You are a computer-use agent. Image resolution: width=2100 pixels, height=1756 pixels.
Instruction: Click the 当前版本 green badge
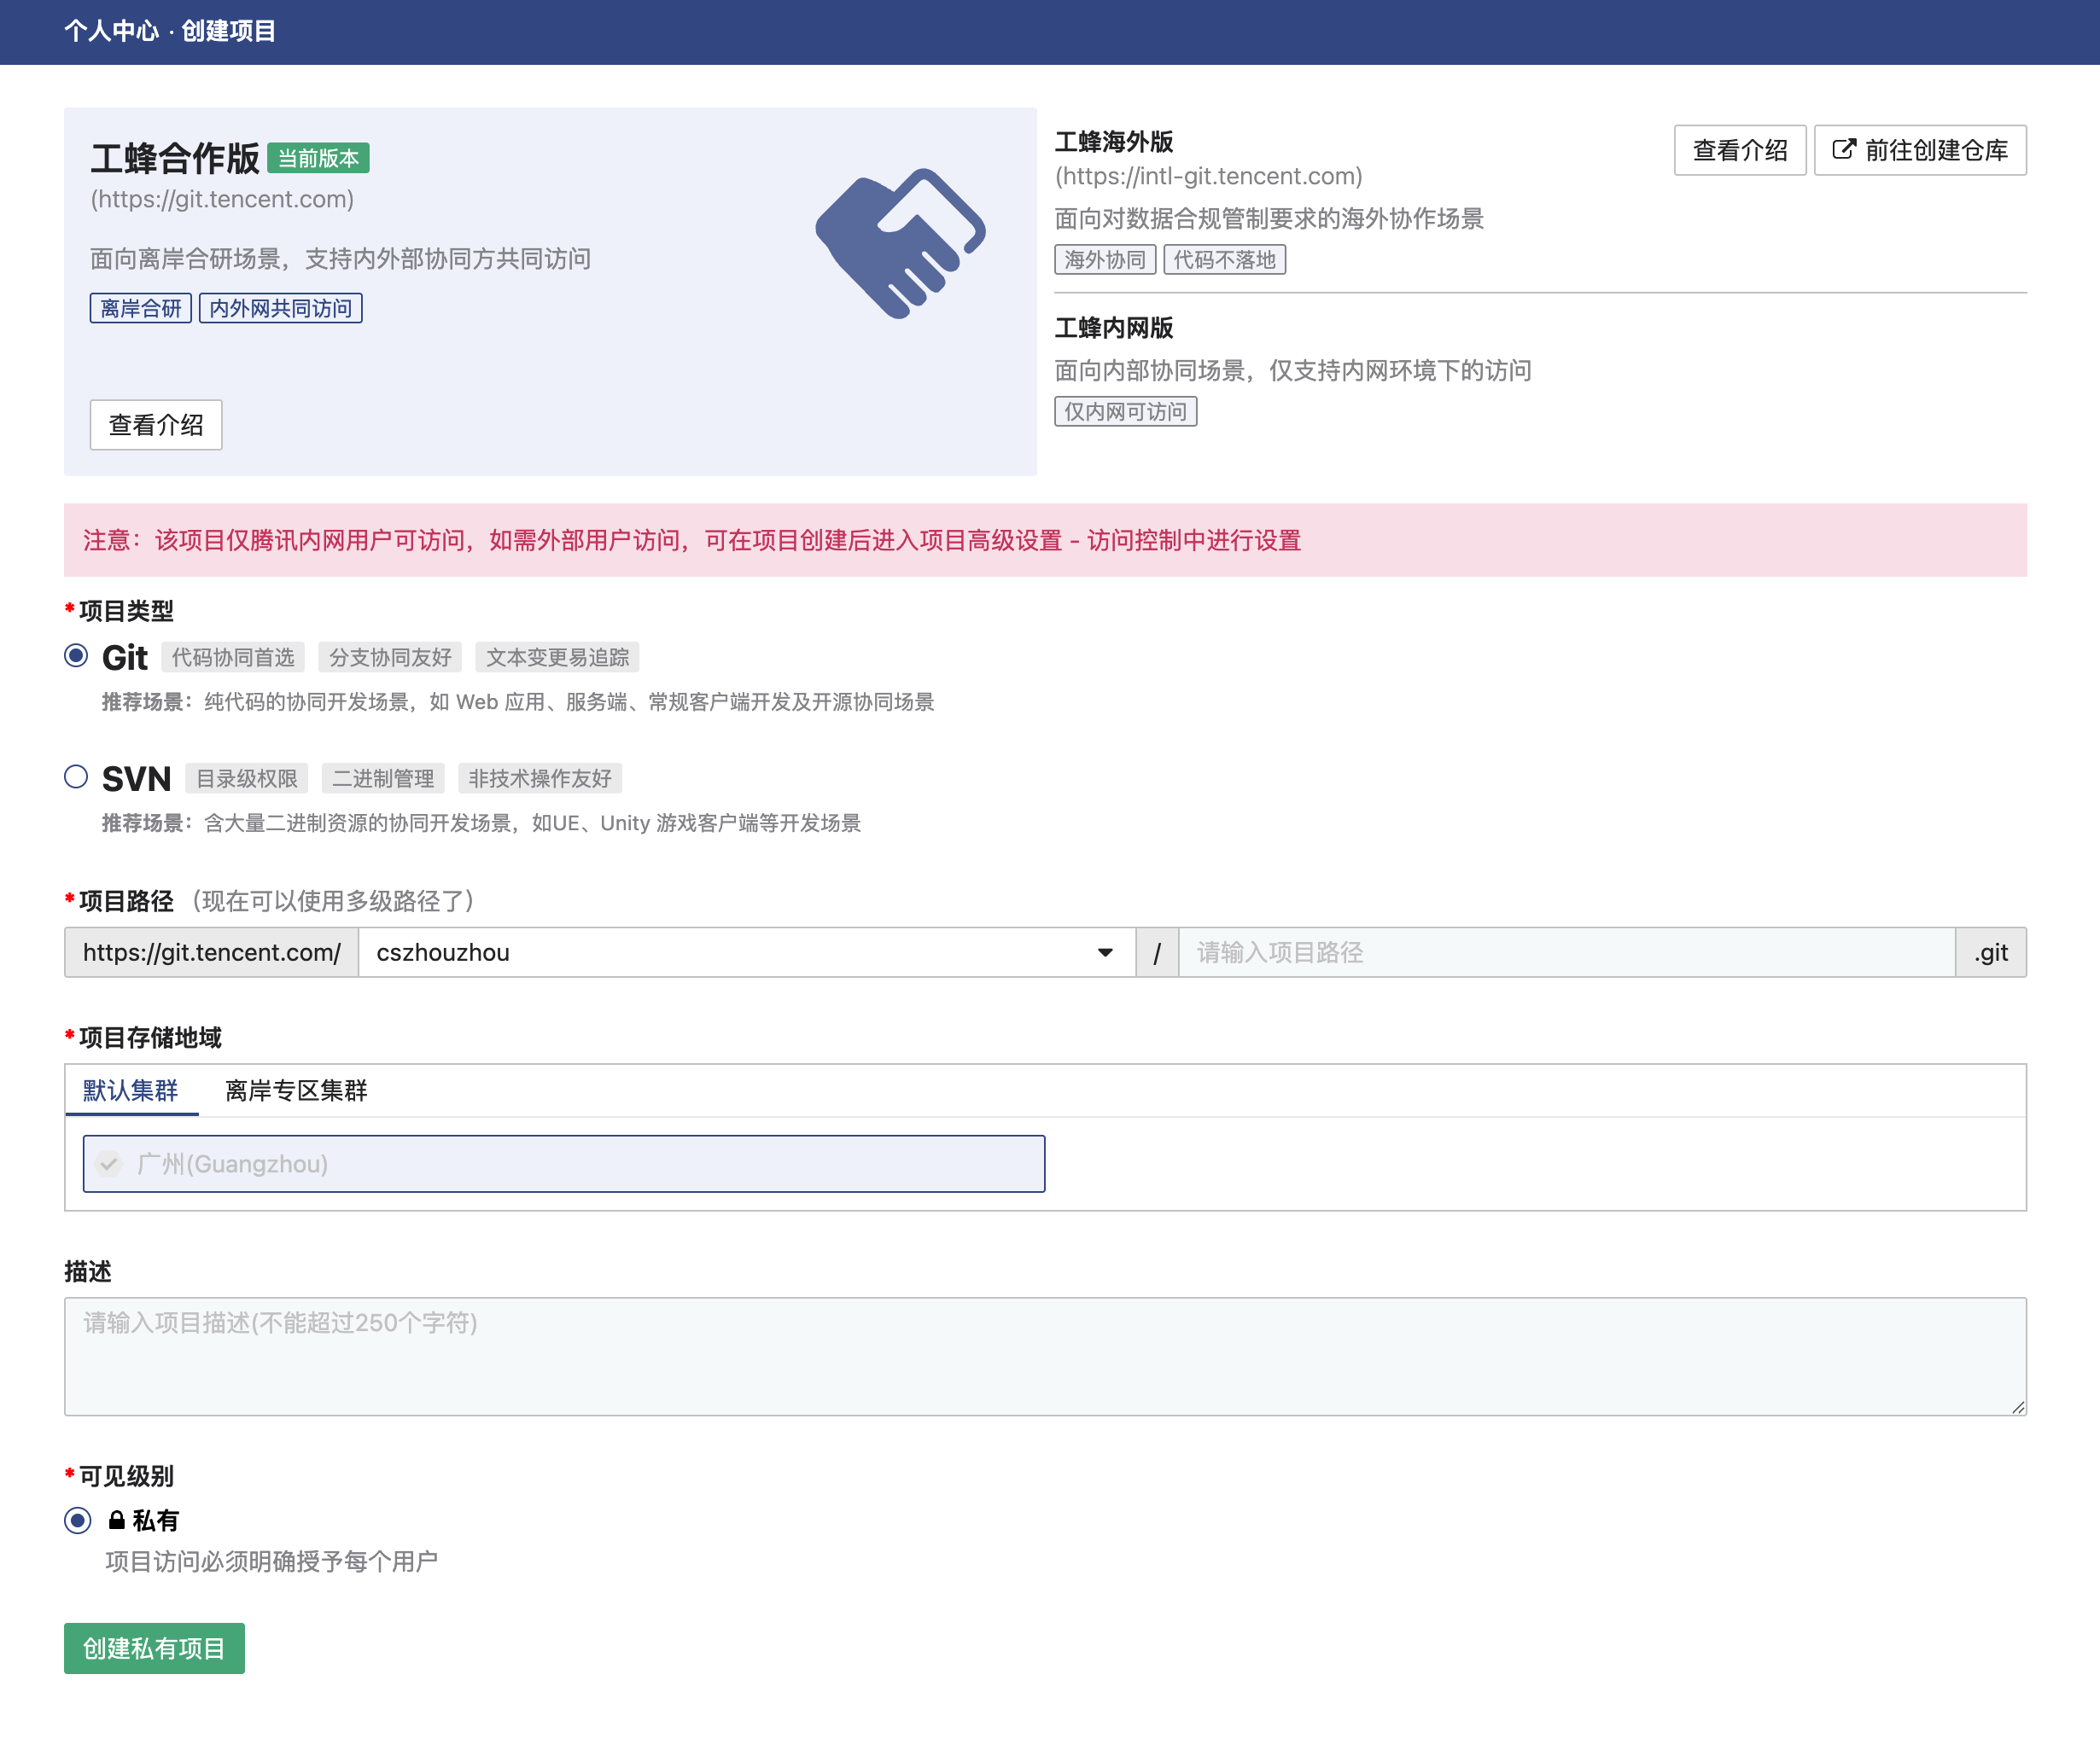tap(318, 158)
